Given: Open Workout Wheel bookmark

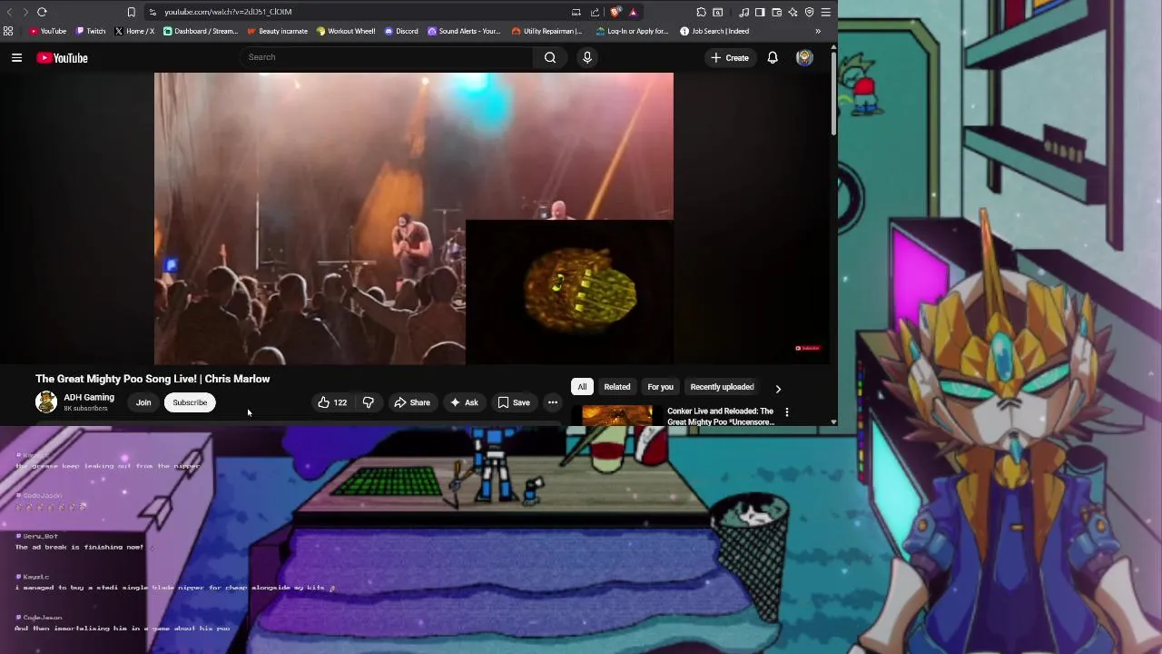Looking at the screenshot, I should pos(346,31).
